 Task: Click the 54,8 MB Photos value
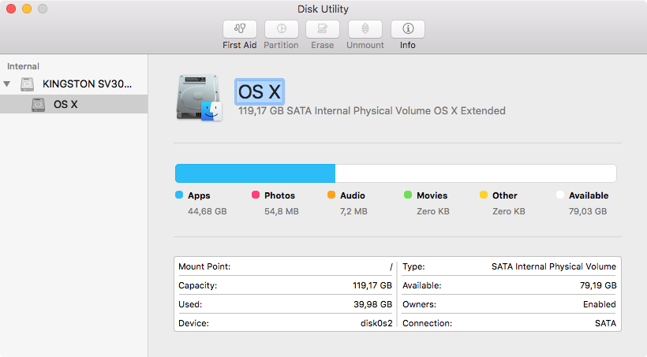tap(282, 211)
